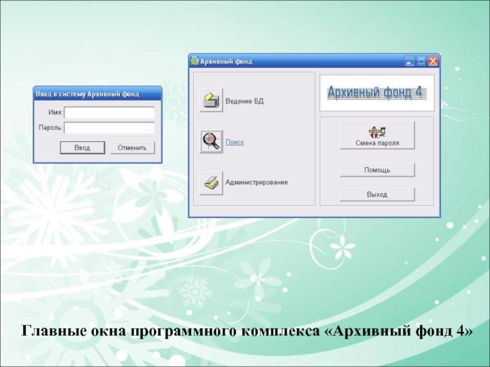Click the Выход button
Screen dimensions: 490x367
tap(377, 195)
